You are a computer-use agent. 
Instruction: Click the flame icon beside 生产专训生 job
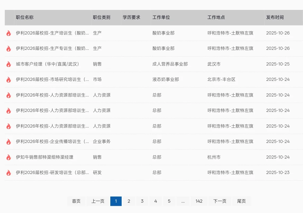(9, 49)
